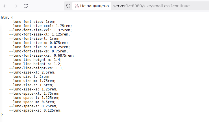The height and width of the screenshot is (122, 209).
Task: Click the --lumo-font-size-xxxl: 1.75rem line
Action: tap(40, 26)
